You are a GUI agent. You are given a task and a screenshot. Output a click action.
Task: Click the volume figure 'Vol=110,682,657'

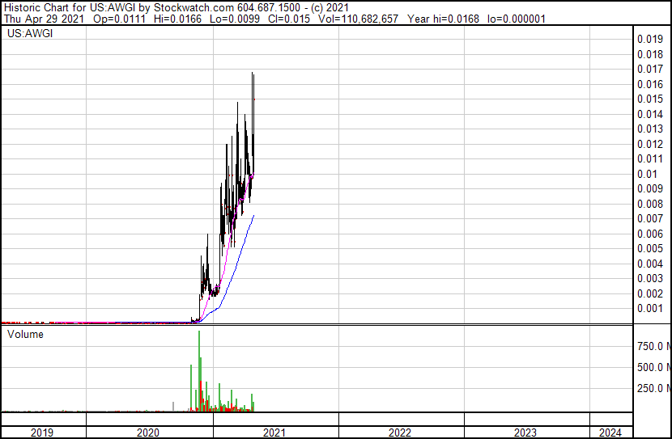(x=359, y=19)
